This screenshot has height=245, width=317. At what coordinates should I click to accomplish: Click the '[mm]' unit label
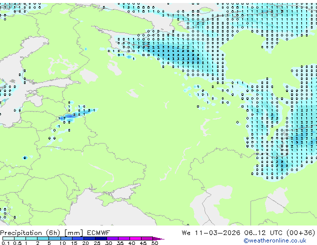(x=73, y=233)
